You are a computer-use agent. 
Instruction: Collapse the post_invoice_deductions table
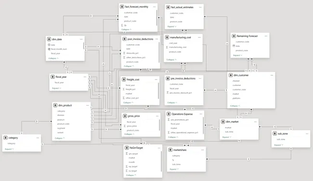(x=129, y=66)
